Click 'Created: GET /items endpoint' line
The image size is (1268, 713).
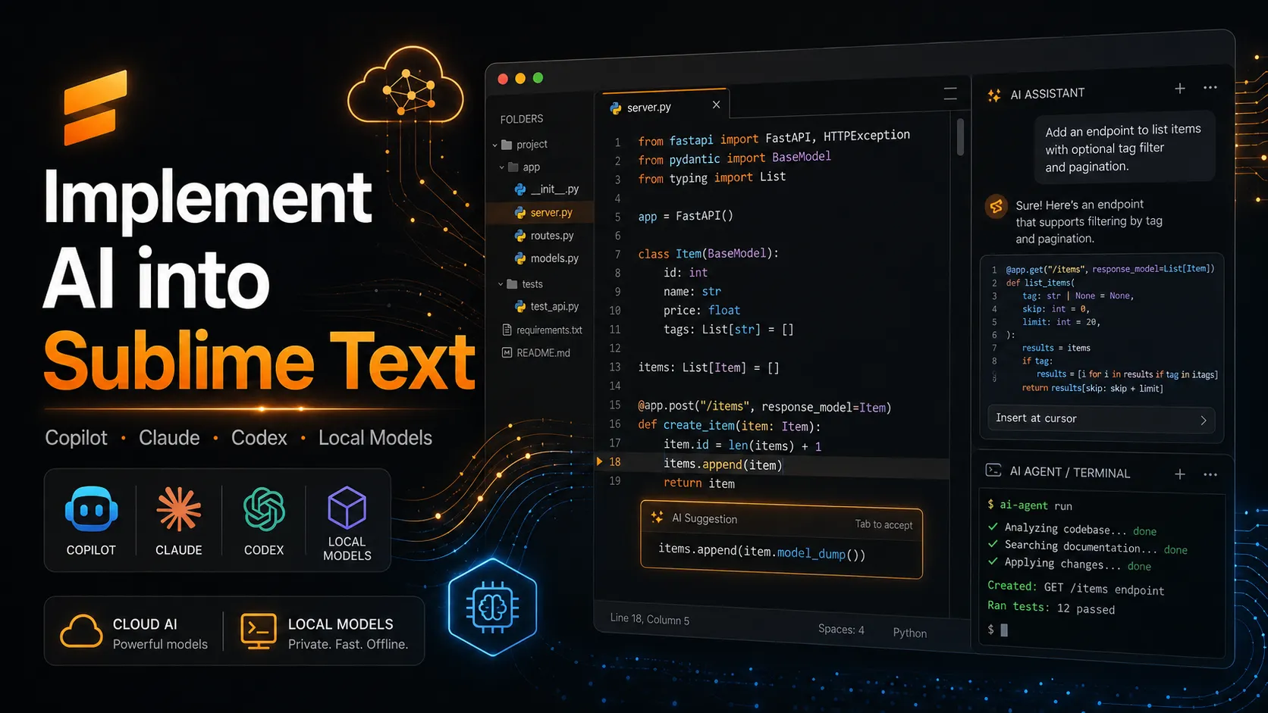pos(1075,588)
